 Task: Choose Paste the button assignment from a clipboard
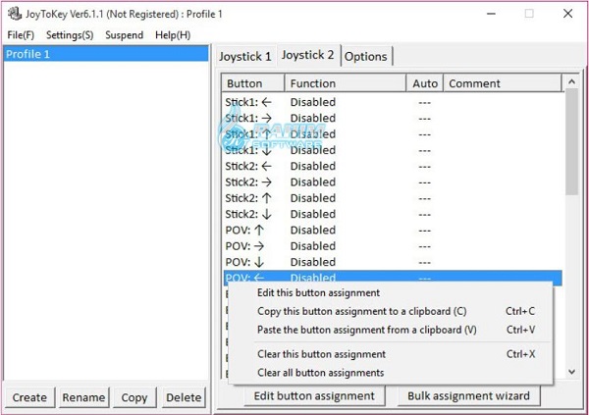(x=391, y=330)
